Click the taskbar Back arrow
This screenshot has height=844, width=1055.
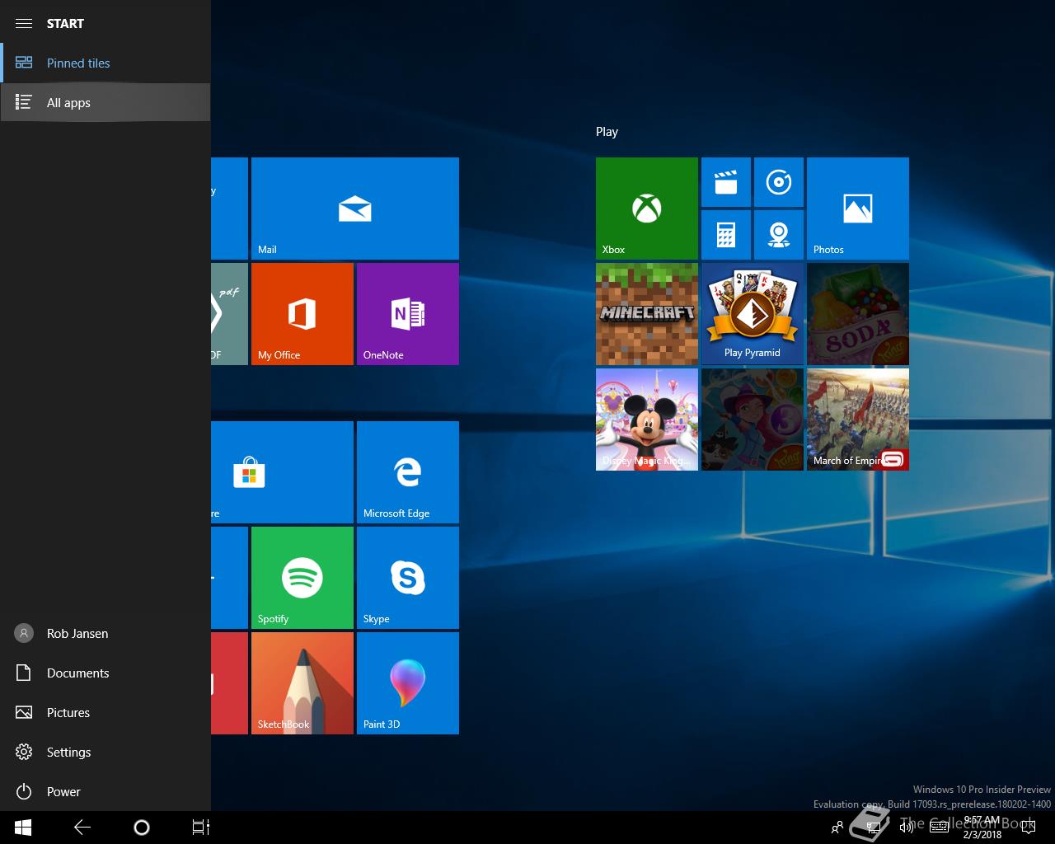click(82, 828)
